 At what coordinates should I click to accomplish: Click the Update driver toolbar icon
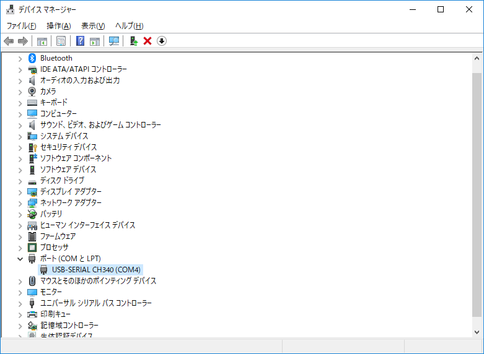(134, 41)
